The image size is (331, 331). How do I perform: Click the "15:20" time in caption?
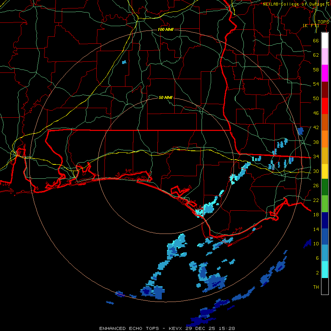coord(227,328)
